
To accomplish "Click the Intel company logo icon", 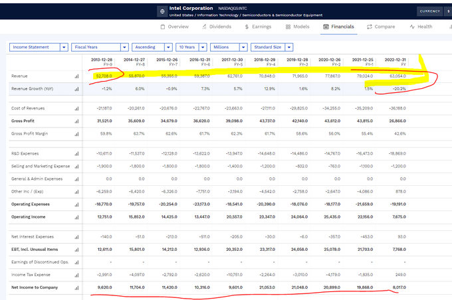I will click(x=163, y=12).
